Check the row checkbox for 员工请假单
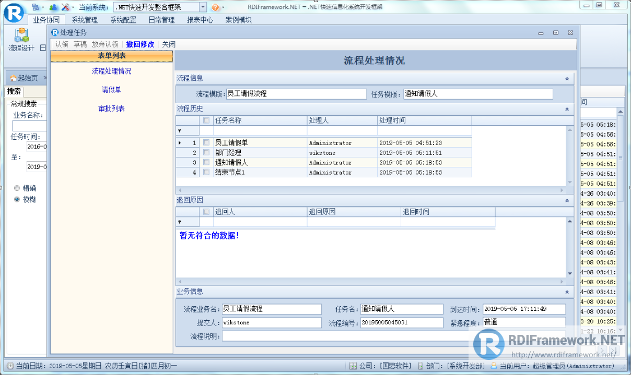 click(x=206, y=142)
